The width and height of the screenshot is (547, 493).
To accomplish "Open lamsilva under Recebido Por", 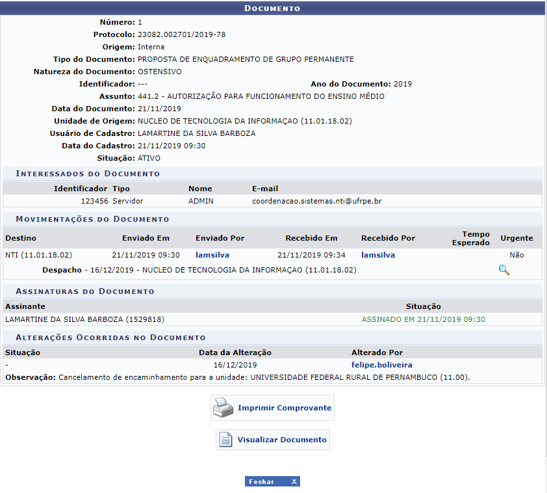I will 378,255.
